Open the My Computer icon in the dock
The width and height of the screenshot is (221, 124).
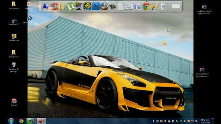click(x=45, y=7)
